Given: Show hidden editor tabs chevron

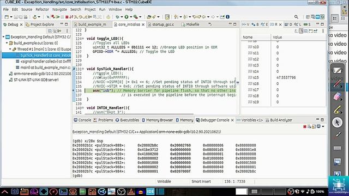Looking at the screenshot, I should click(210, 24).
